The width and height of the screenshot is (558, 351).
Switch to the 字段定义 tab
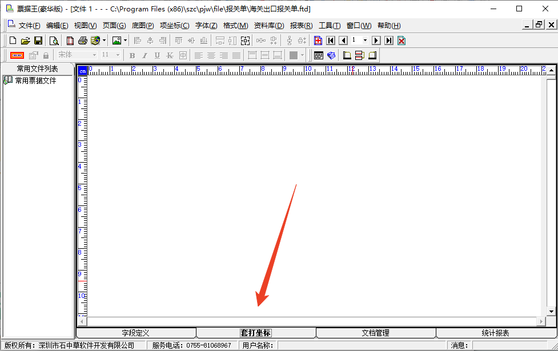(x=136, y=333)
